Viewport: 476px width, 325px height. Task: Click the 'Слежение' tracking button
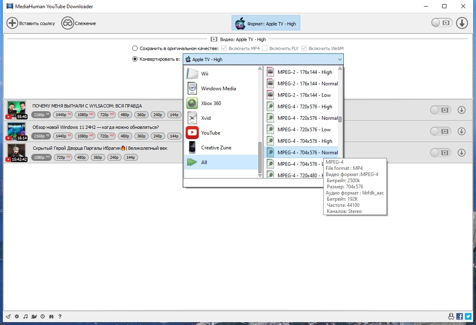(78, 23)
